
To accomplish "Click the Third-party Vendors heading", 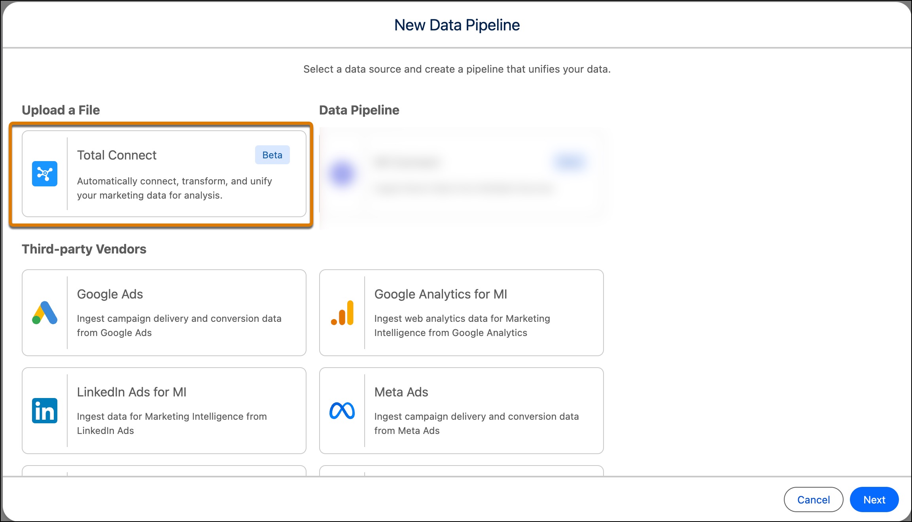I will click(x=84, y=249).
